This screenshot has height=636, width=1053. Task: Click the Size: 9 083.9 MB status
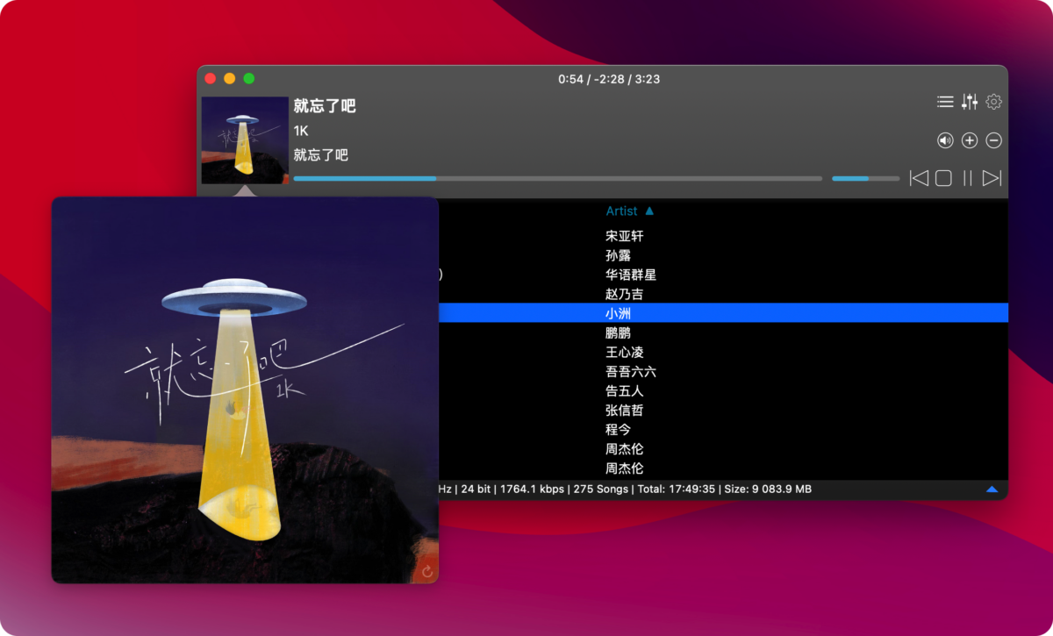[x=766, y=489]
